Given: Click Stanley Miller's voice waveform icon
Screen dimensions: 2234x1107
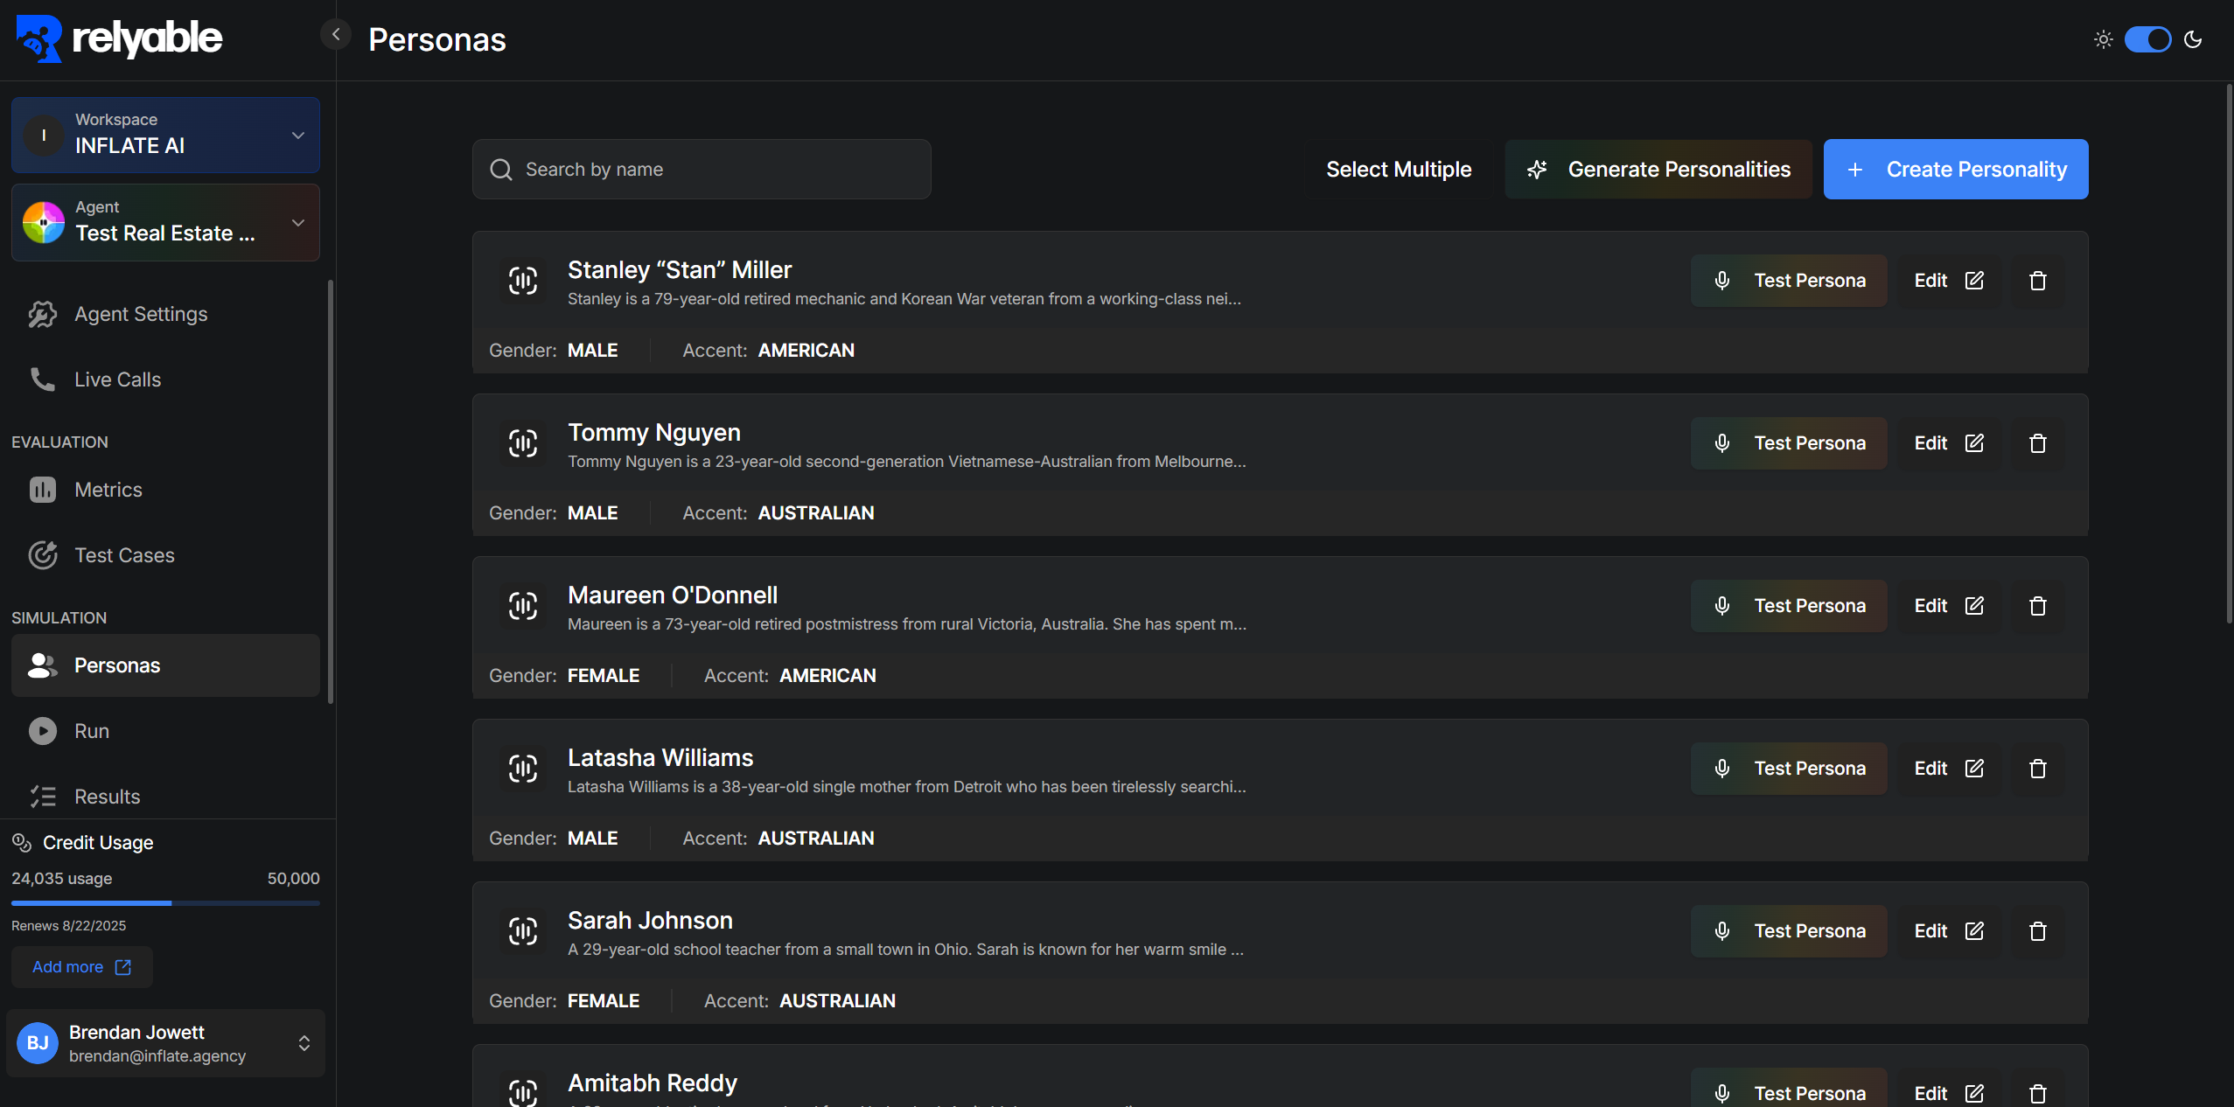Looking at the screenshot, I should tap(523, 281).
